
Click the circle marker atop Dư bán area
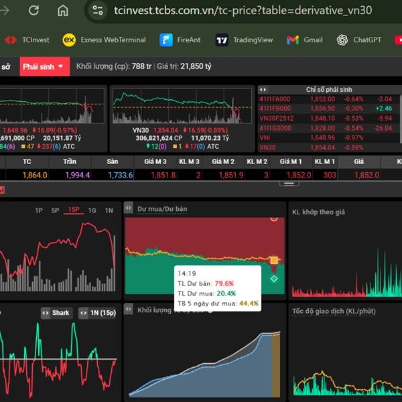[274, 218]
